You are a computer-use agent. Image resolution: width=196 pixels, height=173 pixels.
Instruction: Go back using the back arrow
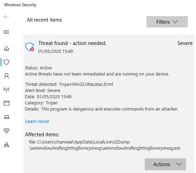click(x=6, y=17)
